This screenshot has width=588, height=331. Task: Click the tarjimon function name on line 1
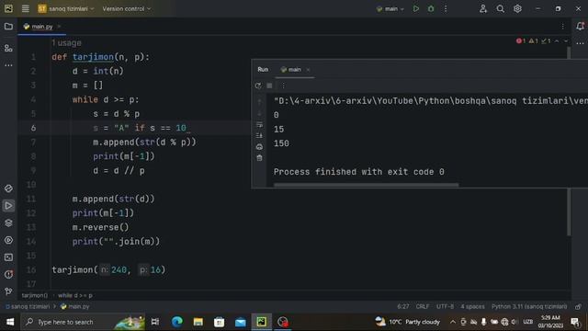pos(93,57)
